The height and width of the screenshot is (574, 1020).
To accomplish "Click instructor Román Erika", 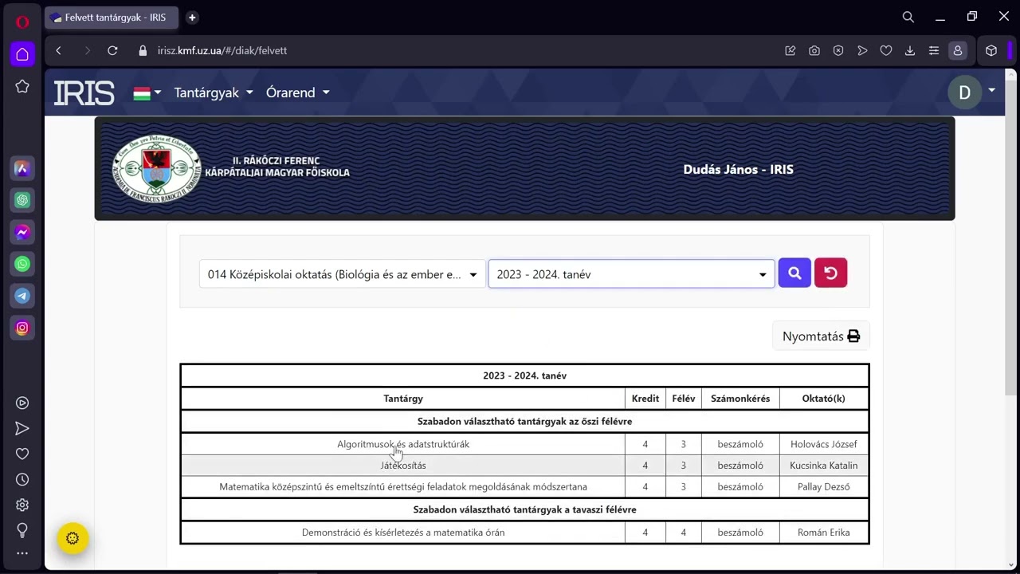I will 824,533.
